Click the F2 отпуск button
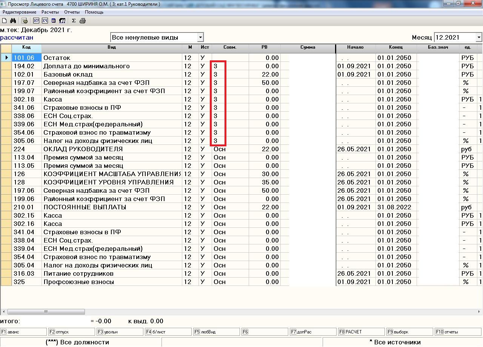This screenshot has width=483, height=347. (x=72, y=332)
